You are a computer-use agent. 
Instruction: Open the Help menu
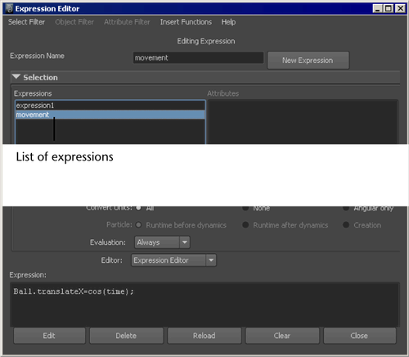228,22
